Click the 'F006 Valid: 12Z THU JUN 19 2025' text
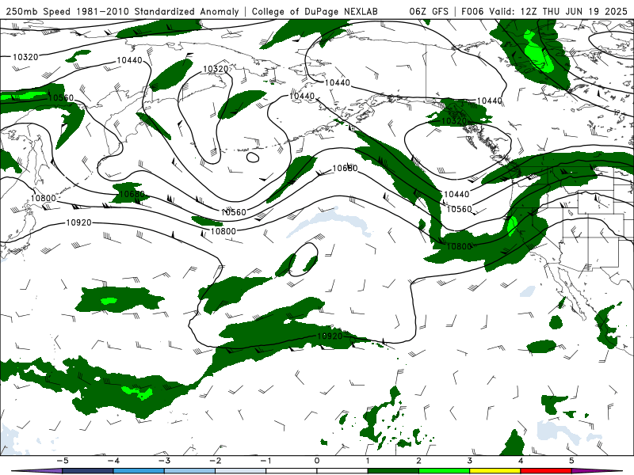This screenshot has width=634, height=475. [544, 11]
